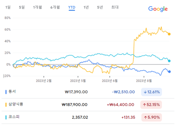Click the blue 동서 color marker
This screenshot has height=127, width=178.
point(6,92)
